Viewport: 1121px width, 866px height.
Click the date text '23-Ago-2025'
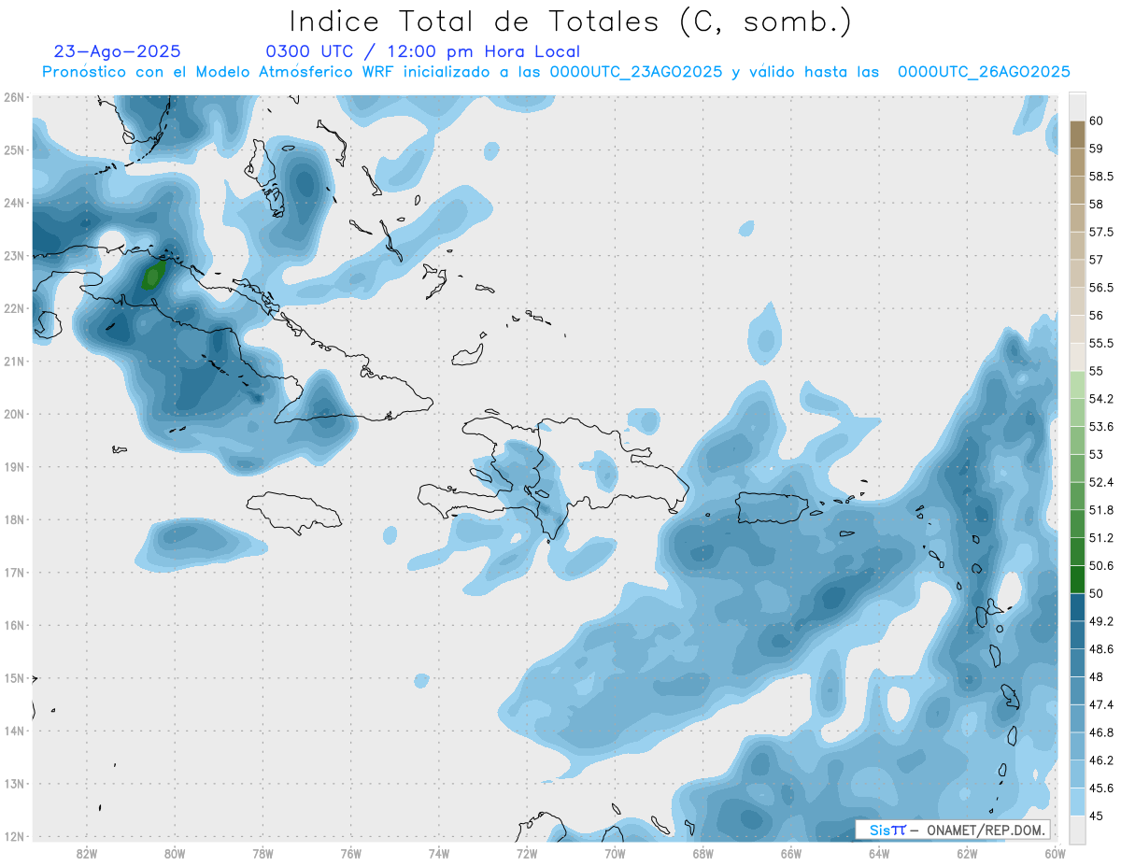(x=118, y=51)
